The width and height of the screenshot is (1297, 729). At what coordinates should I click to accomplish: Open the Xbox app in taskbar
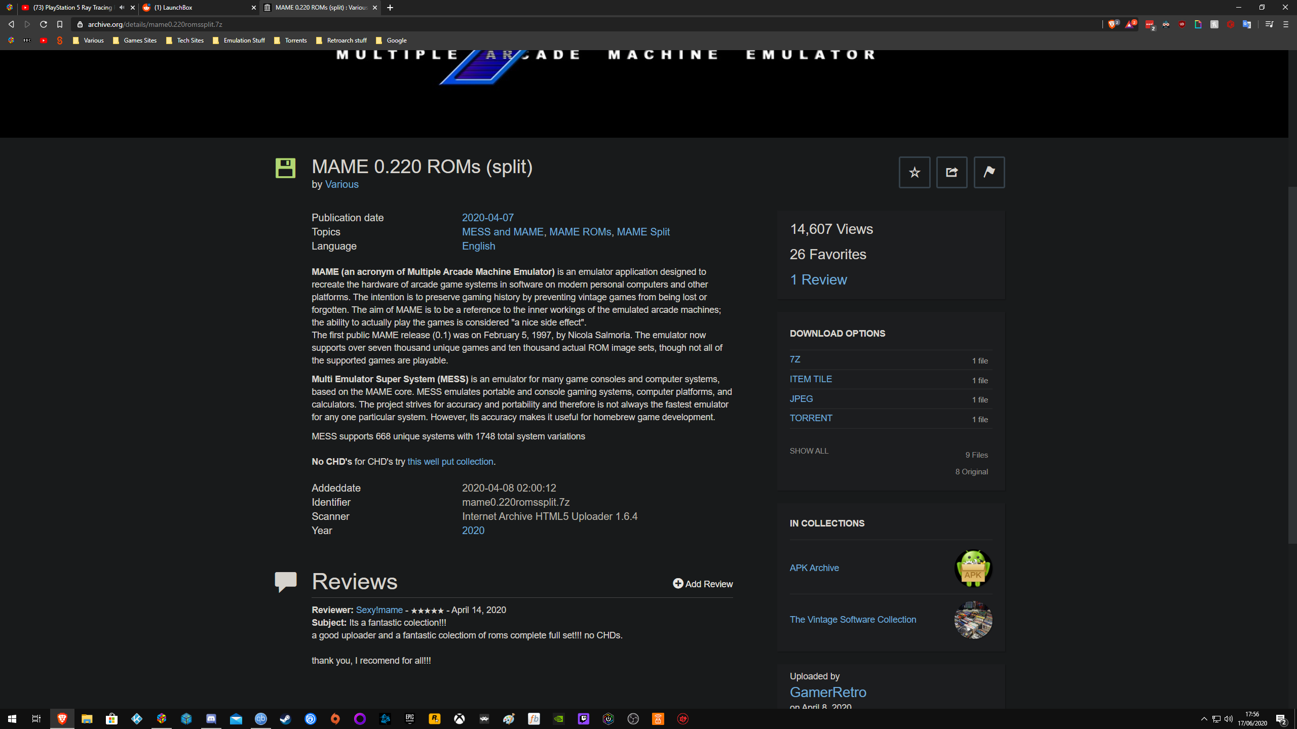(x=460, y=719)
